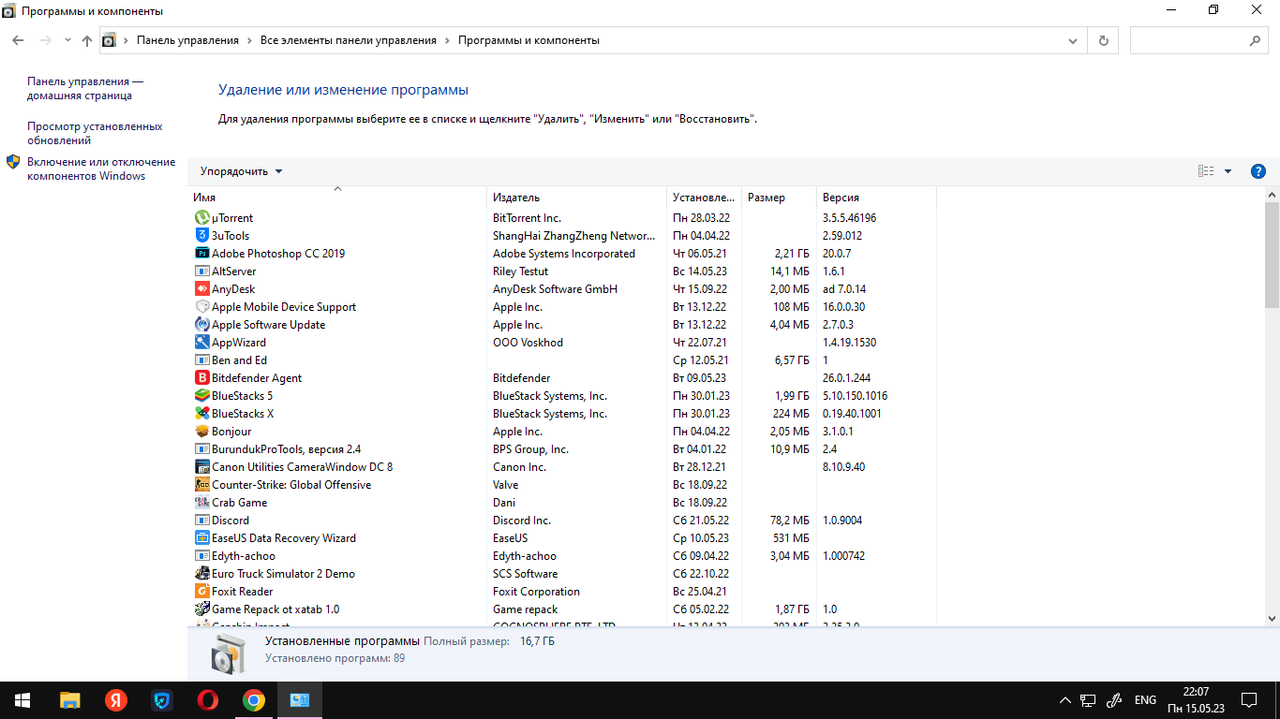Click the Game Repack ot xatab icon

click(202, 609)
